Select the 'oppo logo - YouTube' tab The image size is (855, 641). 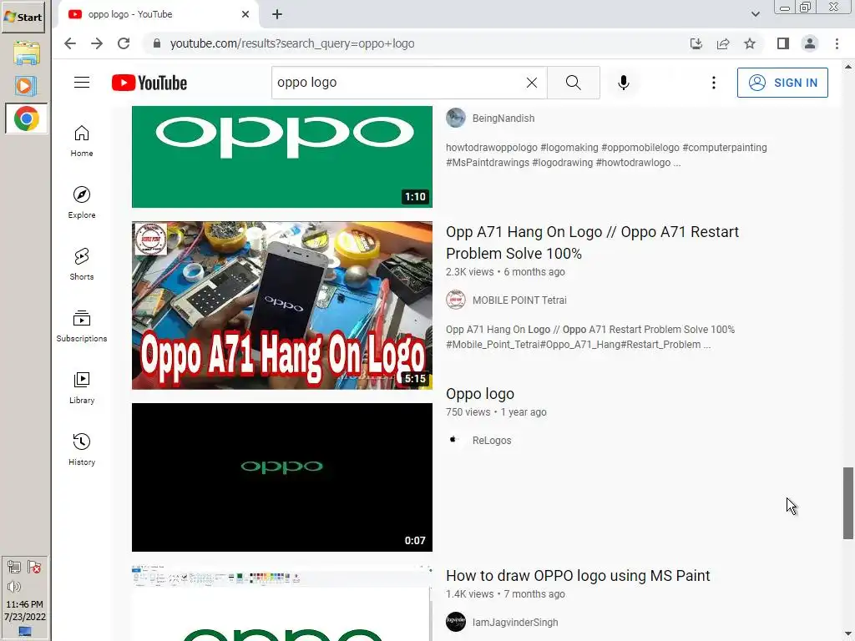coord(158,14)
